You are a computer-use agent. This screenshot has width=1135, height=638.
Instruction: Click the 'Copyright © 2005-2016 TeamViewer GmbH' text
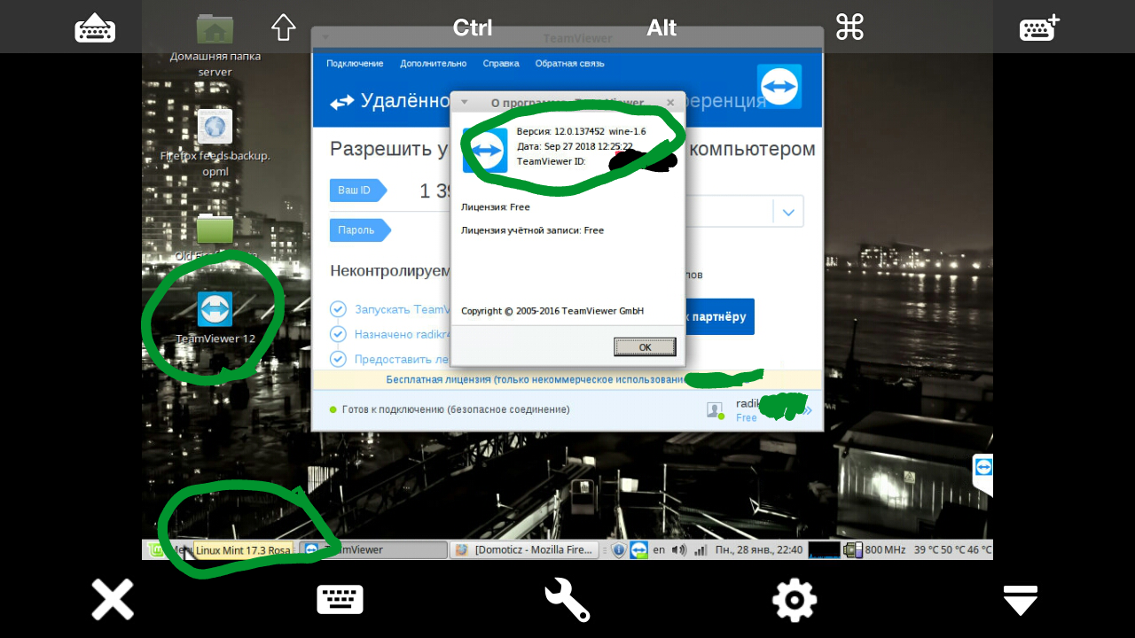pos(552,311)
